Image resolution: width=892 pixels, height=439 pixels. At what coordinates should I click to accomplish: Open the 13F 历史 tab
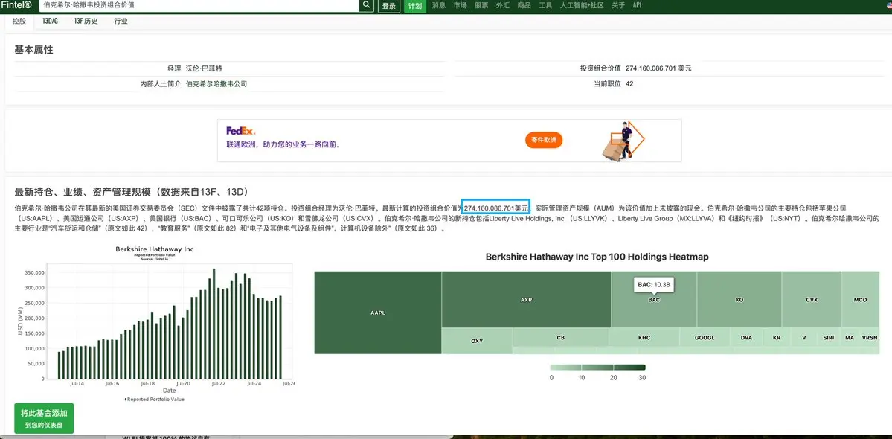[86, 22]
